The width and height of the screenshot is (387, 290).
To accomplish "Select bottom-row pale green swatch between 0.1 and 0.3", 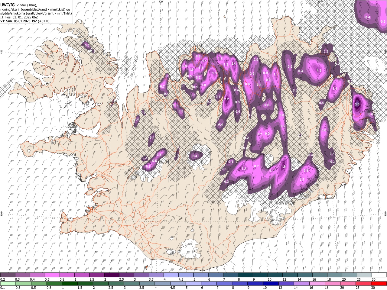I will (x=8, y=283).
